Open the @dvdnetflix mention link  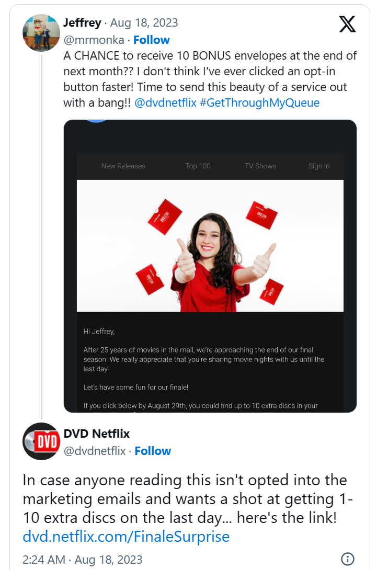[165, 102]
